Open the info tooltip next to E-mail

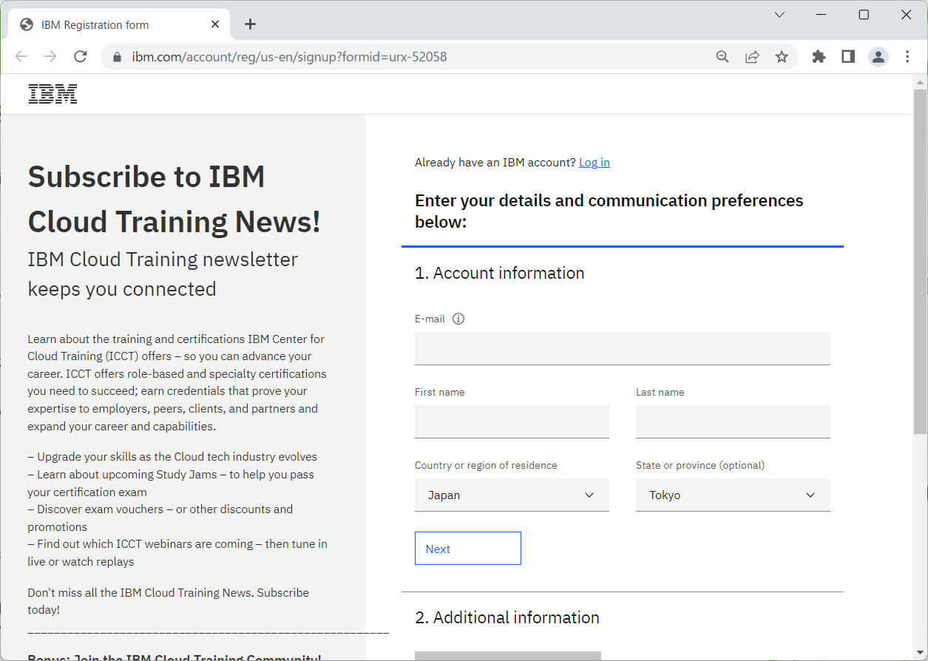pos(458,318)
